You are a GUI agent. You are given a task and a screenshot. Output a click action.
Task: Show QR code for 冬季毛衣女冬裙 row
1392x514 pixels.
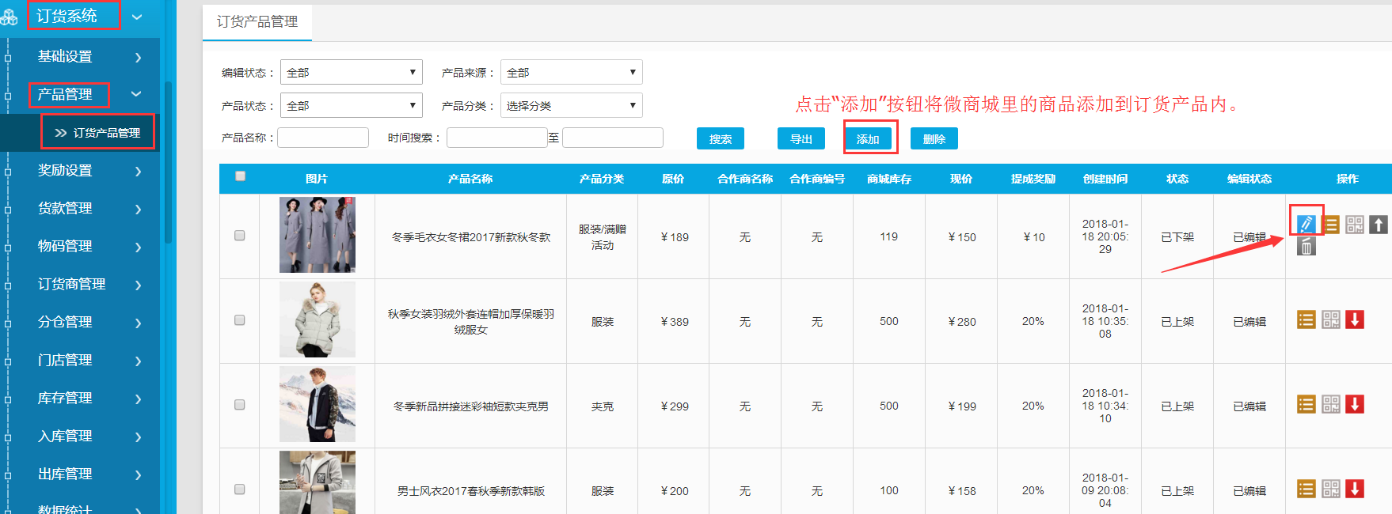pos(1355,225)
